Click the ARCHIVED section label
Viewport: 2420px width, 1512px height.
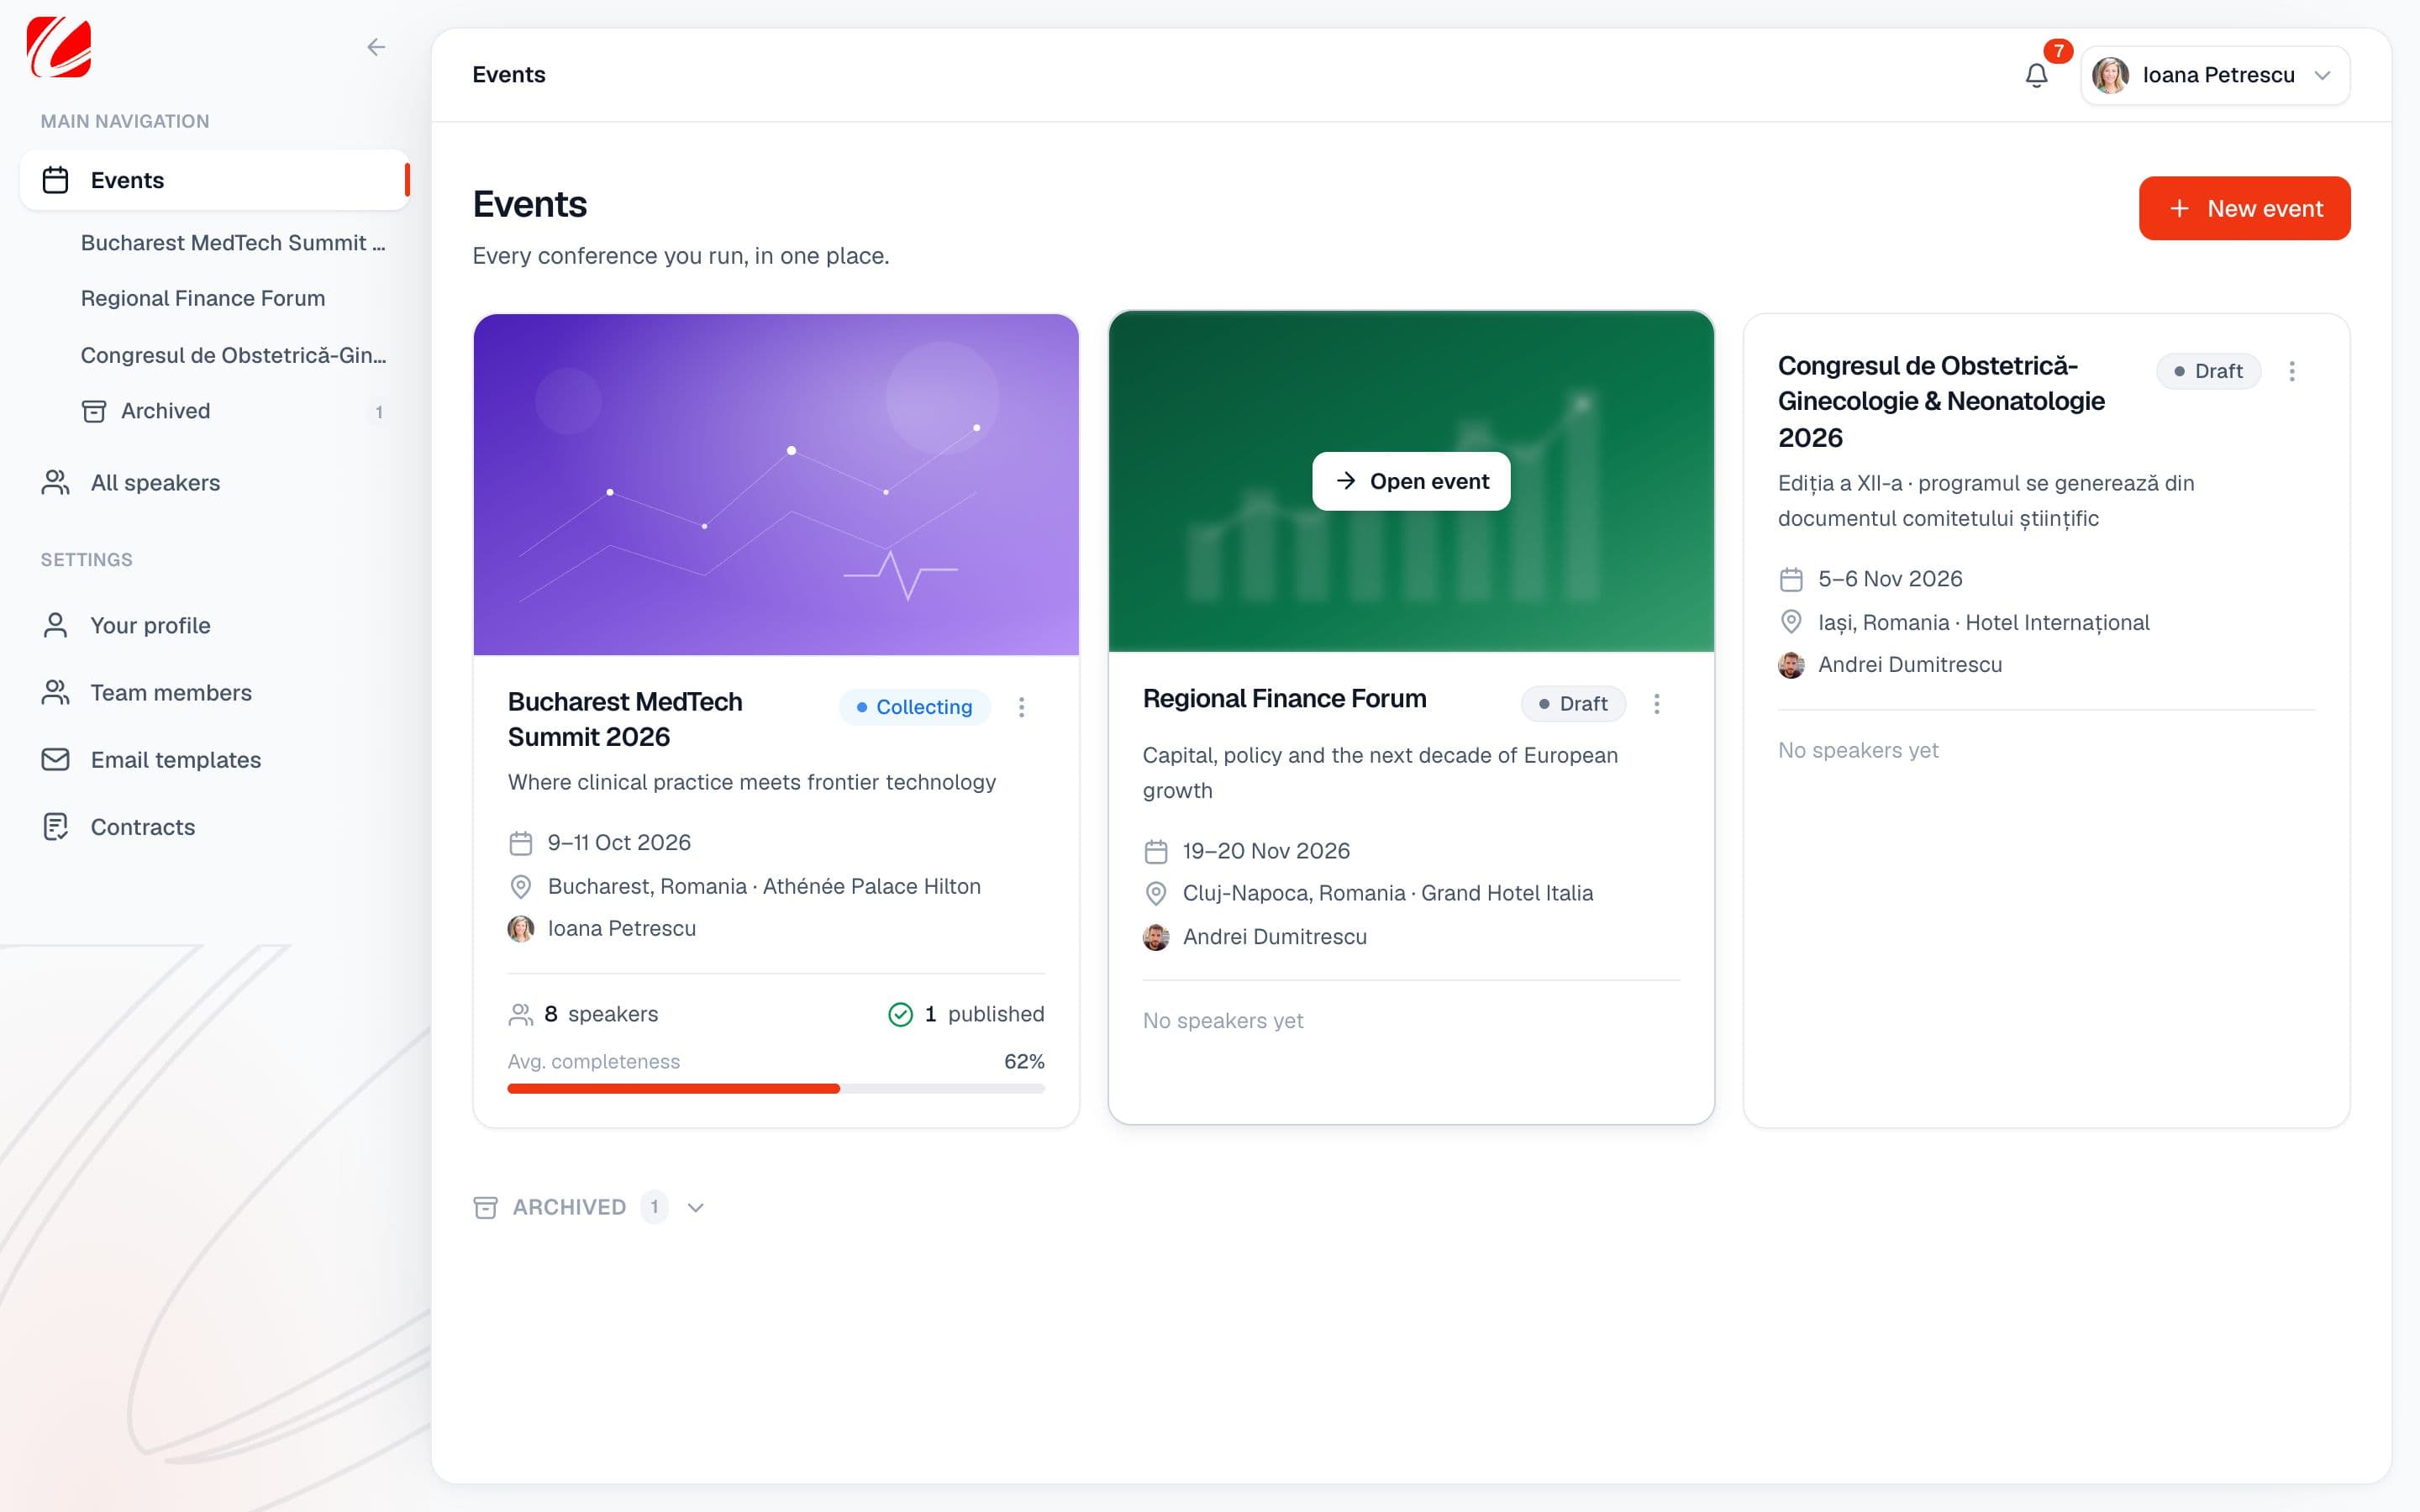pyautogui.click(x=569, y=1207)
